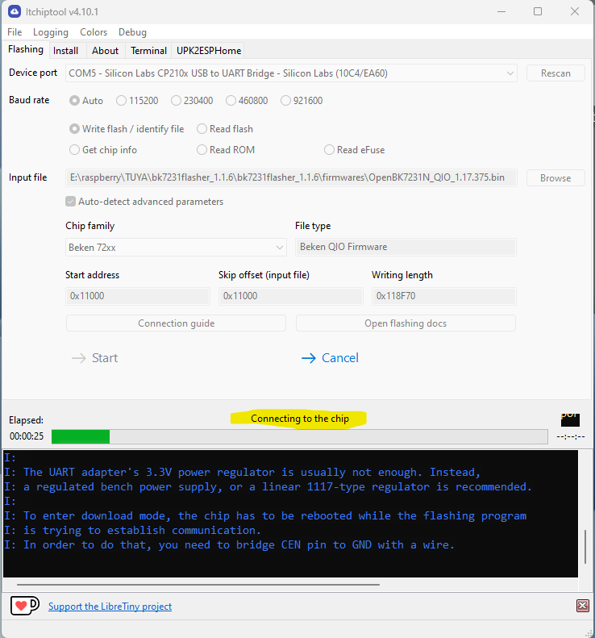
Task: Select 460800 baud rate
Action: tap(247, 101)
